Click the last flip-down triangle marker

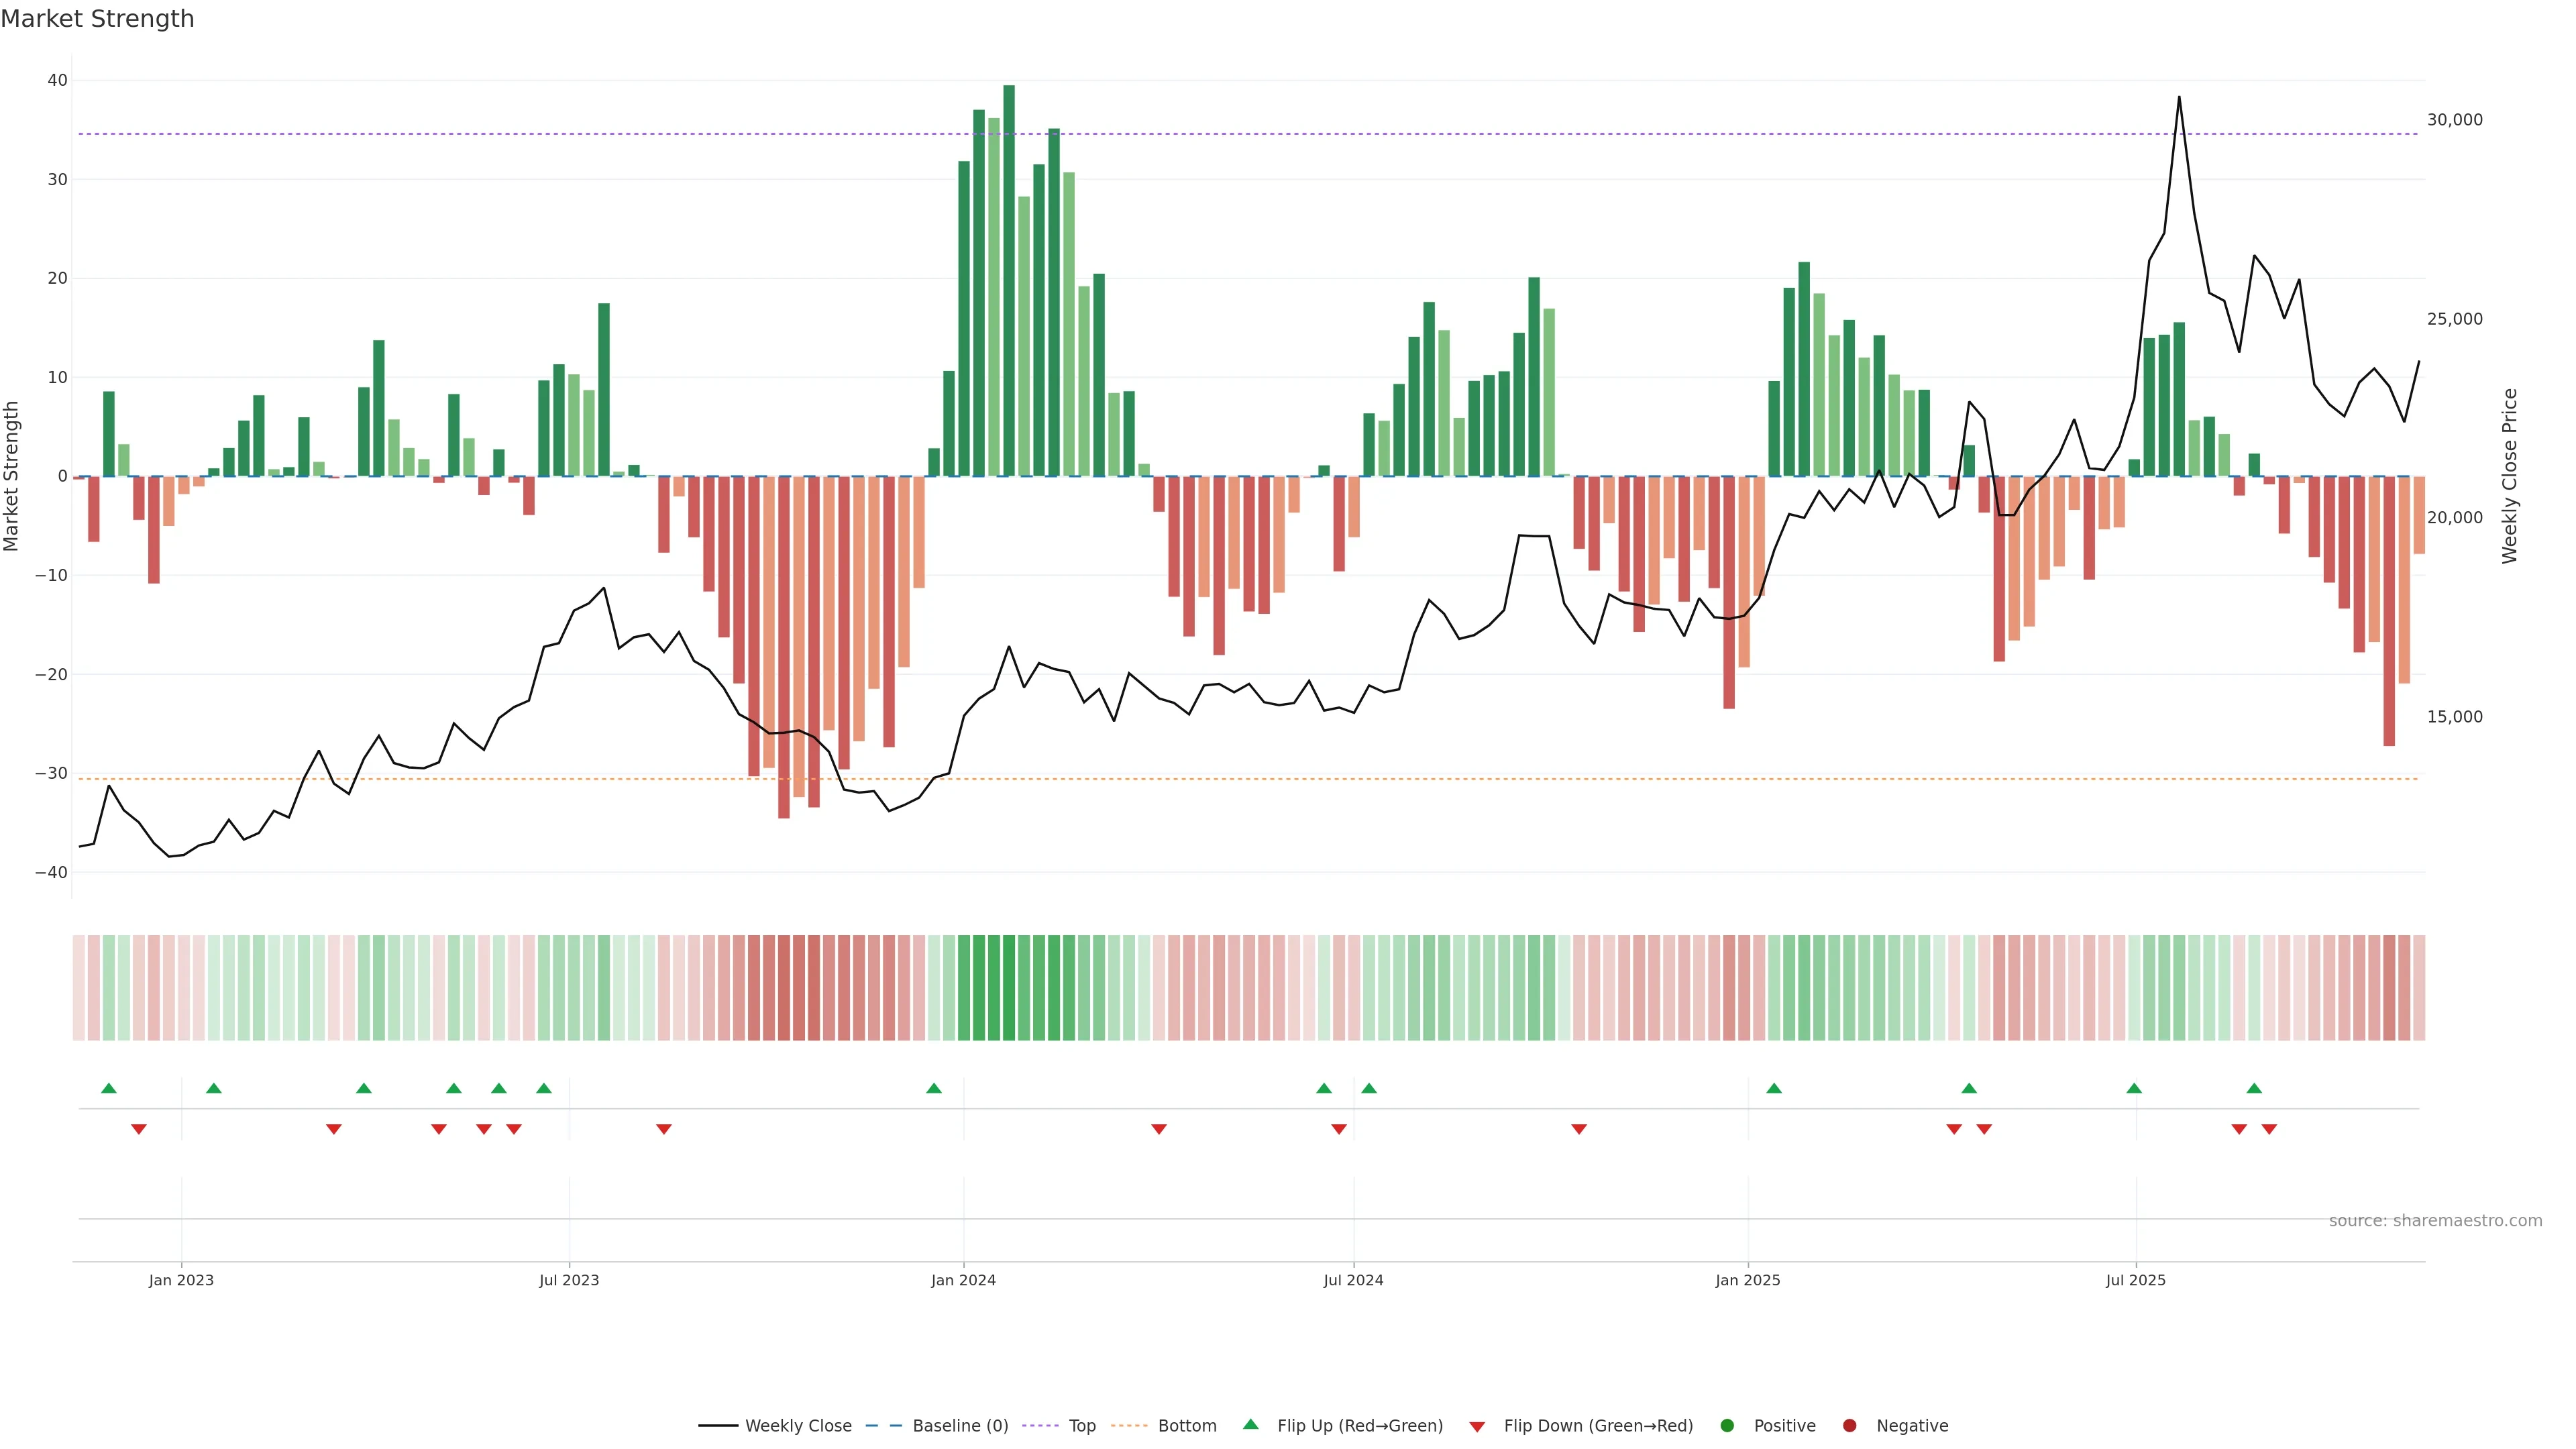[2269, 1129]
